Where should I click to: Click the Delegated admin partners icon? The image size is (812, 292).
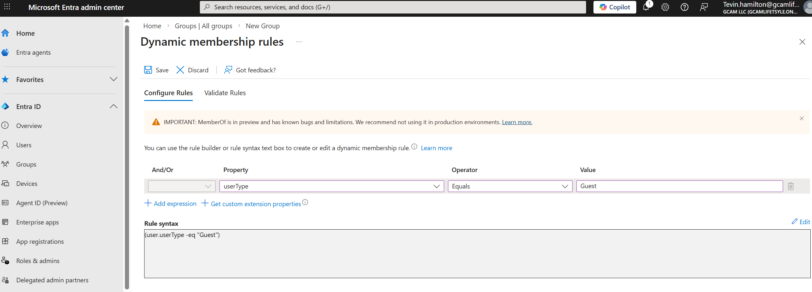point(5,280)
